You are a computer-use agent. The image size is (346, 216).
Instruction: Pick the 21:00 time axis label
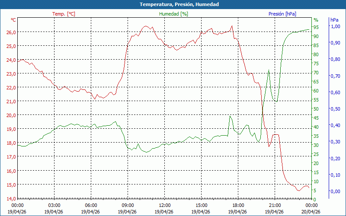[x=275, y=205]
